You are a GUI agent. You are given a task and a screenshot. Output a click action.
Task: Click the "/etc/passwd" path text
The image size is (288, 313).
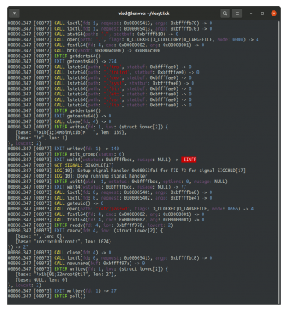pyautogui.click(x=112, y=209)
